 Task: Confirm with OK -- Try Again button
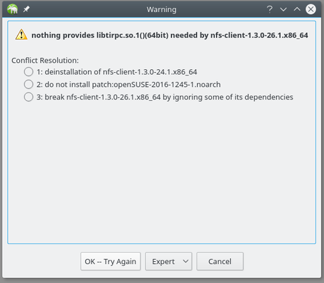111,261
